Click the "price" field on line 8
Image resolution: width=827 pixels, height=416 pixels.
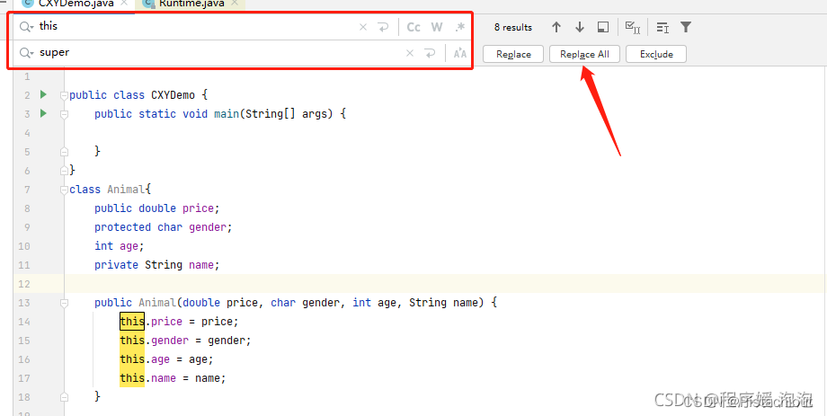tap(198, 208)
